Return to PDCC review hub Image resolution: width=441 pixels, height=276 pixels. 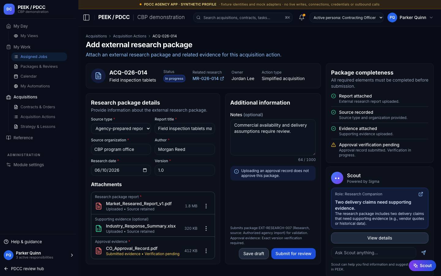pyautogui.click(x=24, y=269)
